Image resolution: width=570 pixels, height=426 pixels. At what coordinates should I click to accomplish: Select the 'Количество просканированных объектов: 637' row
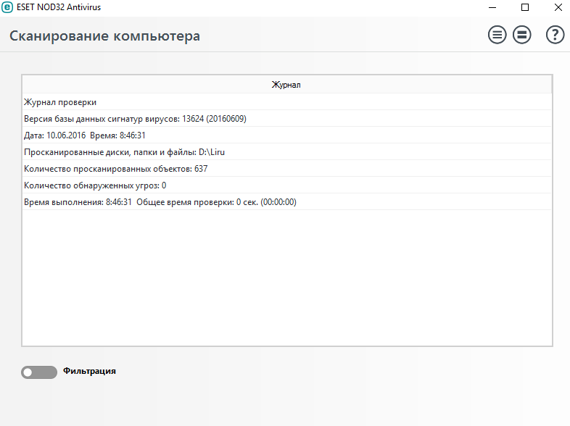coord(286,169)
